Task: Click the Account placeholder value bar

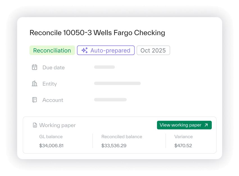Action: pos(110,100)
